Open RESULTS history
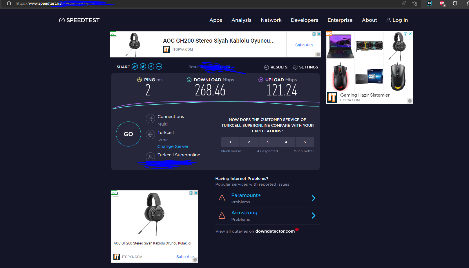 point(276,67)
